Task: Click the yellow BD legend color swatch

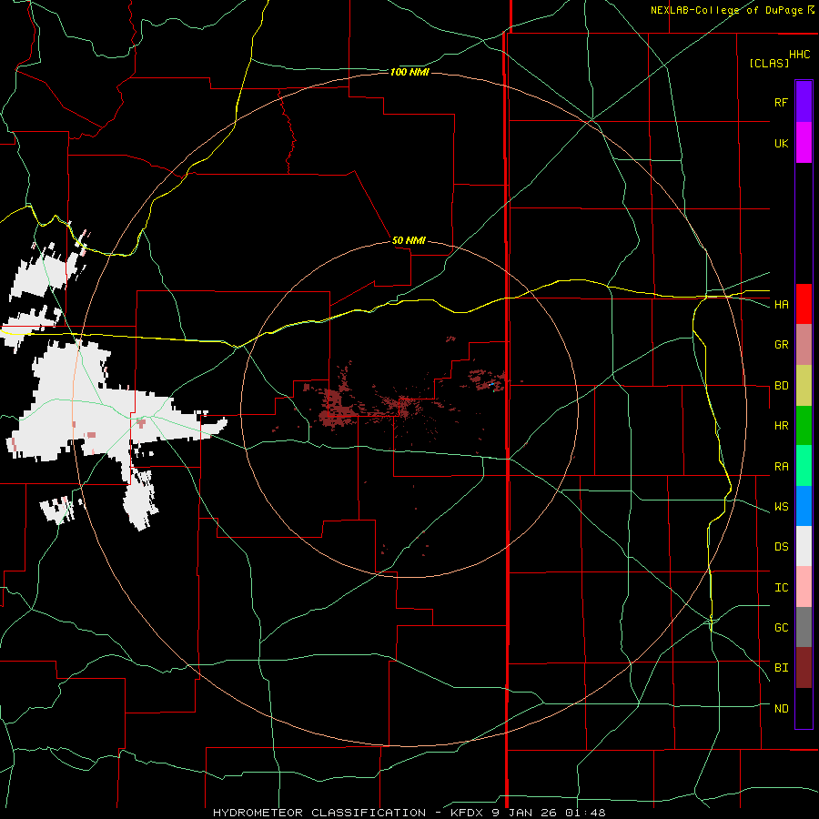Action: coord(804,386)
